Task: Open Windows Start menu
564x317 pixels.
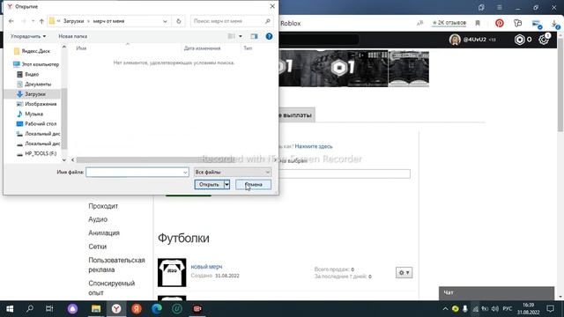Action: [x=10, y=309]
